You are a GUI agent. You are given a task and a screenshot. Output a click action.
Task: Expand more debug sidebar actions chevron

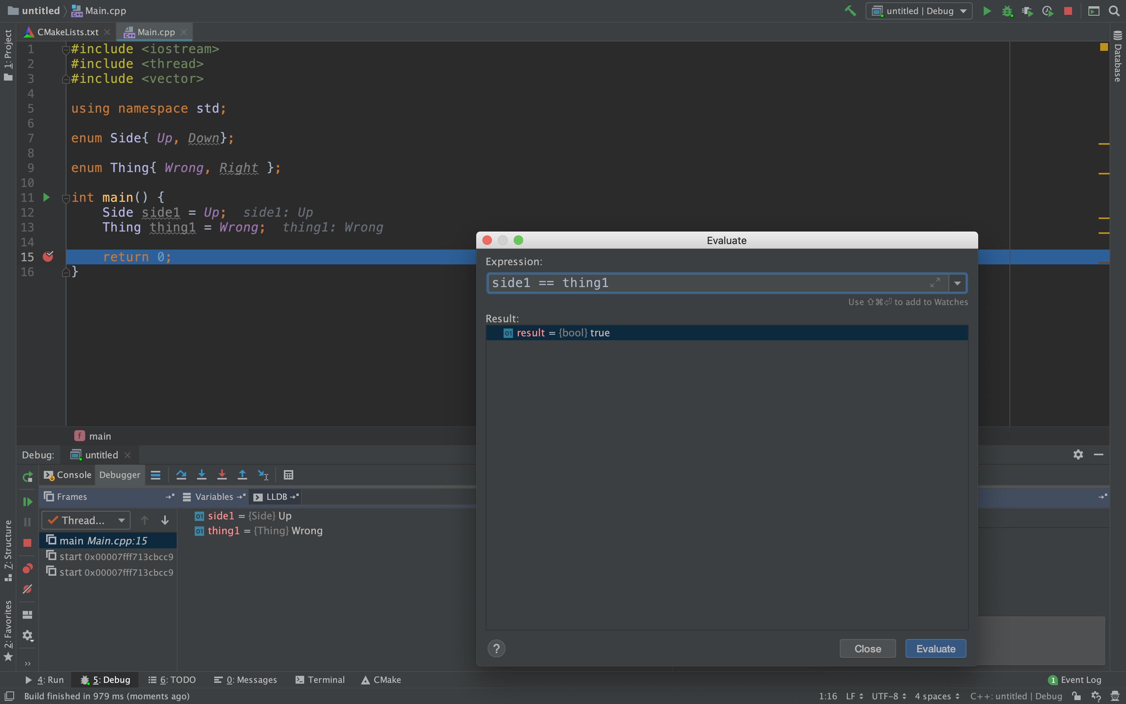[x=27, y=663]
